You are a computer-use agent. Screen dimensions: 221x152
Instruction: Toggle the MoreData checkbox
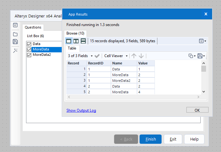click(x=29, y=50)
